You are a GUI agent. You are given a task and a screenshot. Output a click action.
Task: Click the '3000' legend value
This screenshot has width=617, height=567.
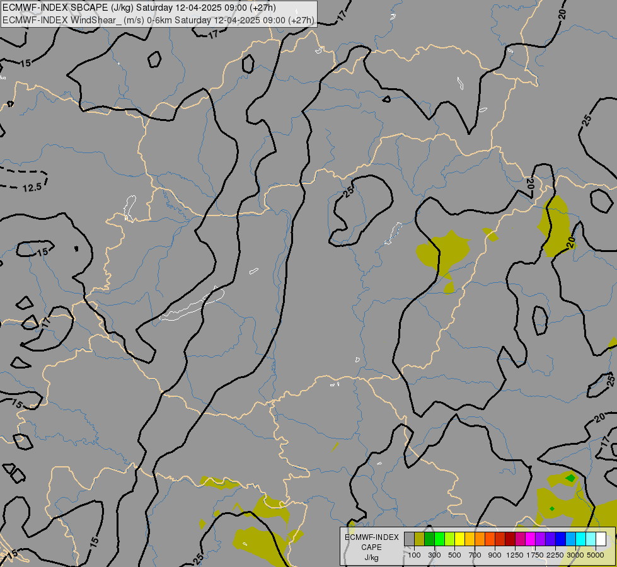pos(575,555)
